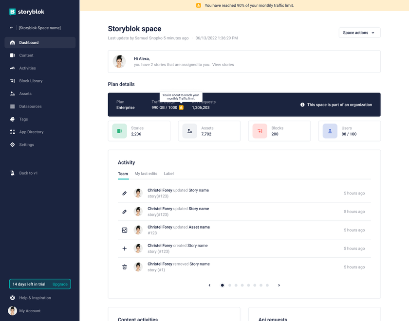Click the warning icon in the traffic limit banner
The width and height of the screenshot is (409, 321).
point(199,5)
